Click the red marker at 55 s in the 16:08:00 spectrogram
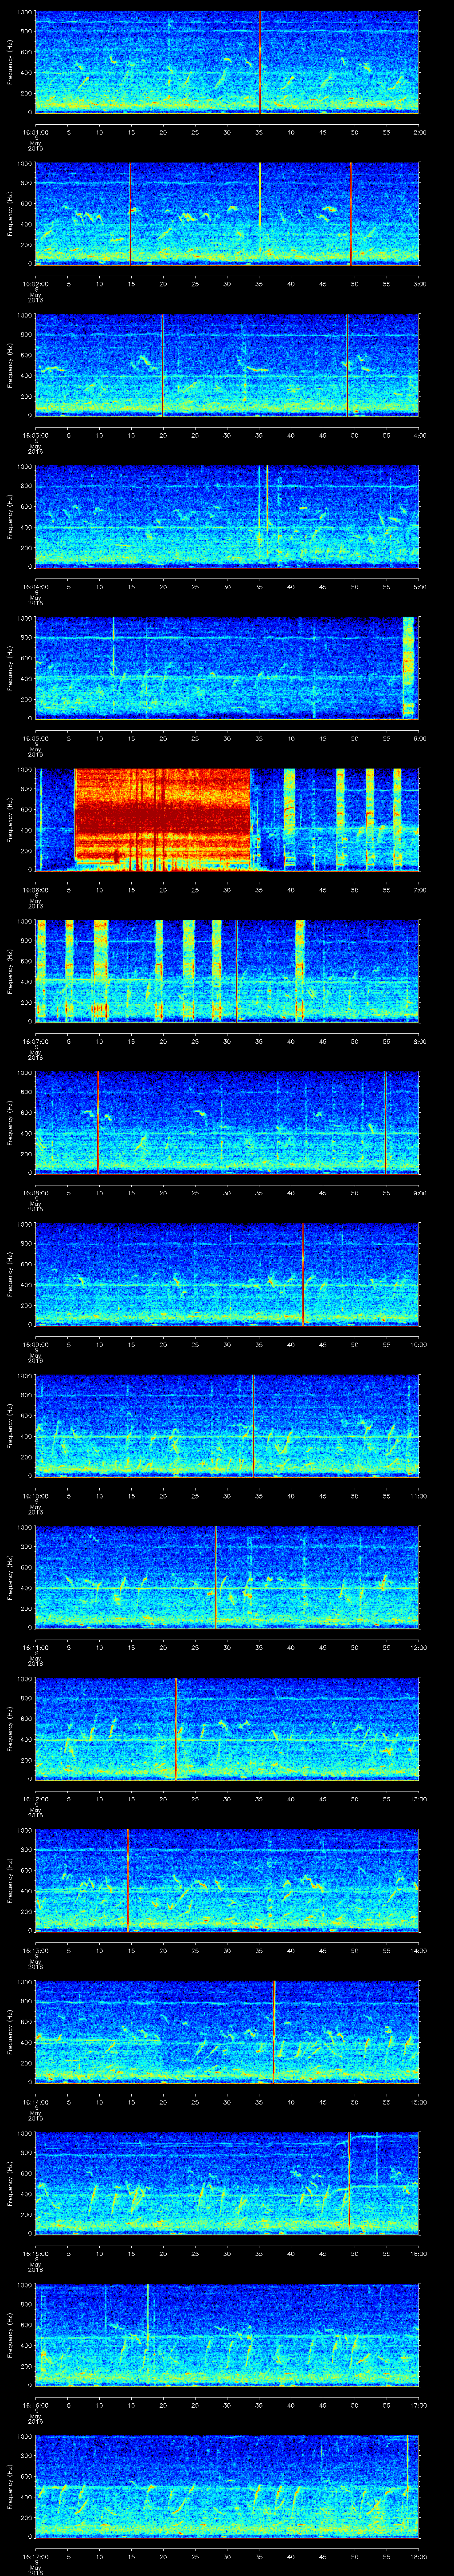Screen dimensions: 454x2576 click(x=386, y=1122)
